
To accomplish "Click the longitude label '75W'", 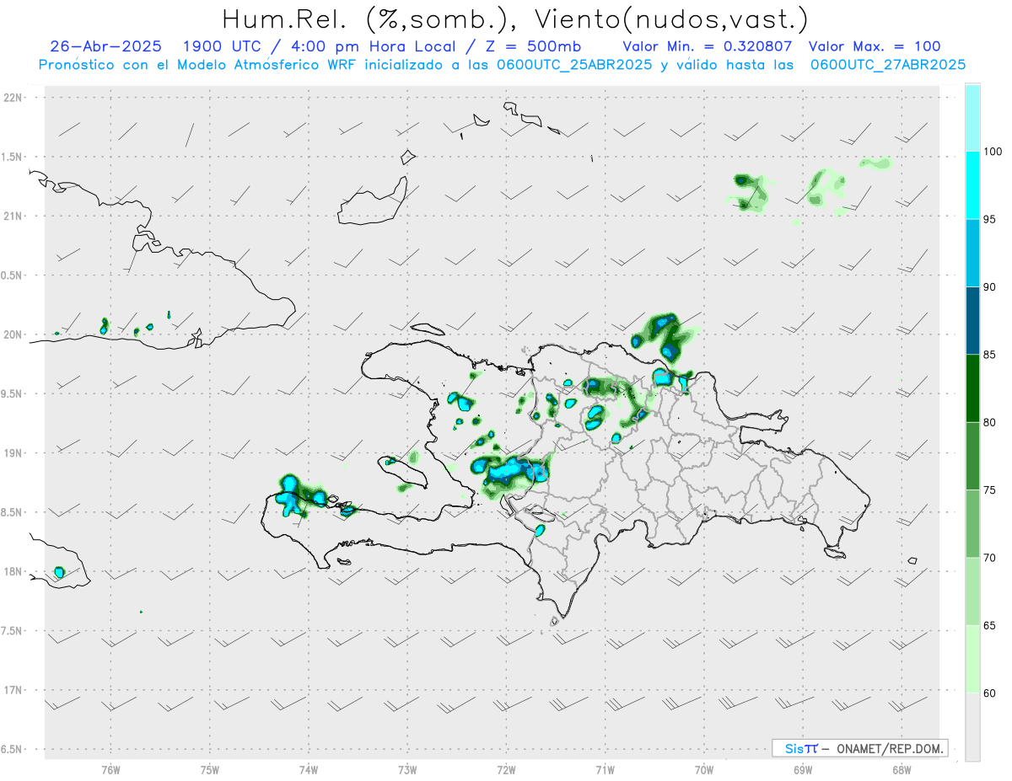I will point(210,769).
